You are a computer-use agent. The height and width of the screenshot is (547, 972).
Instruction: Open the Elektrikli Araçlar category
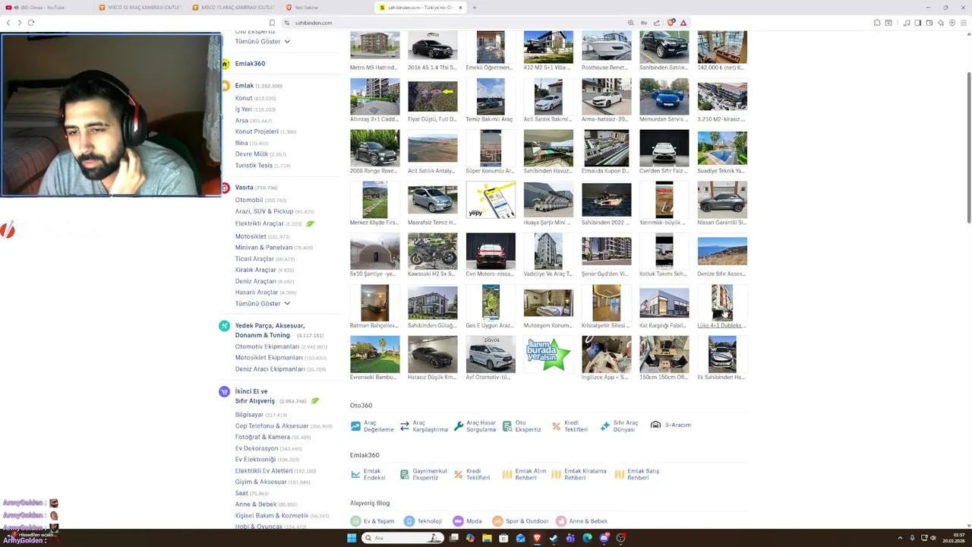point(259,224)
